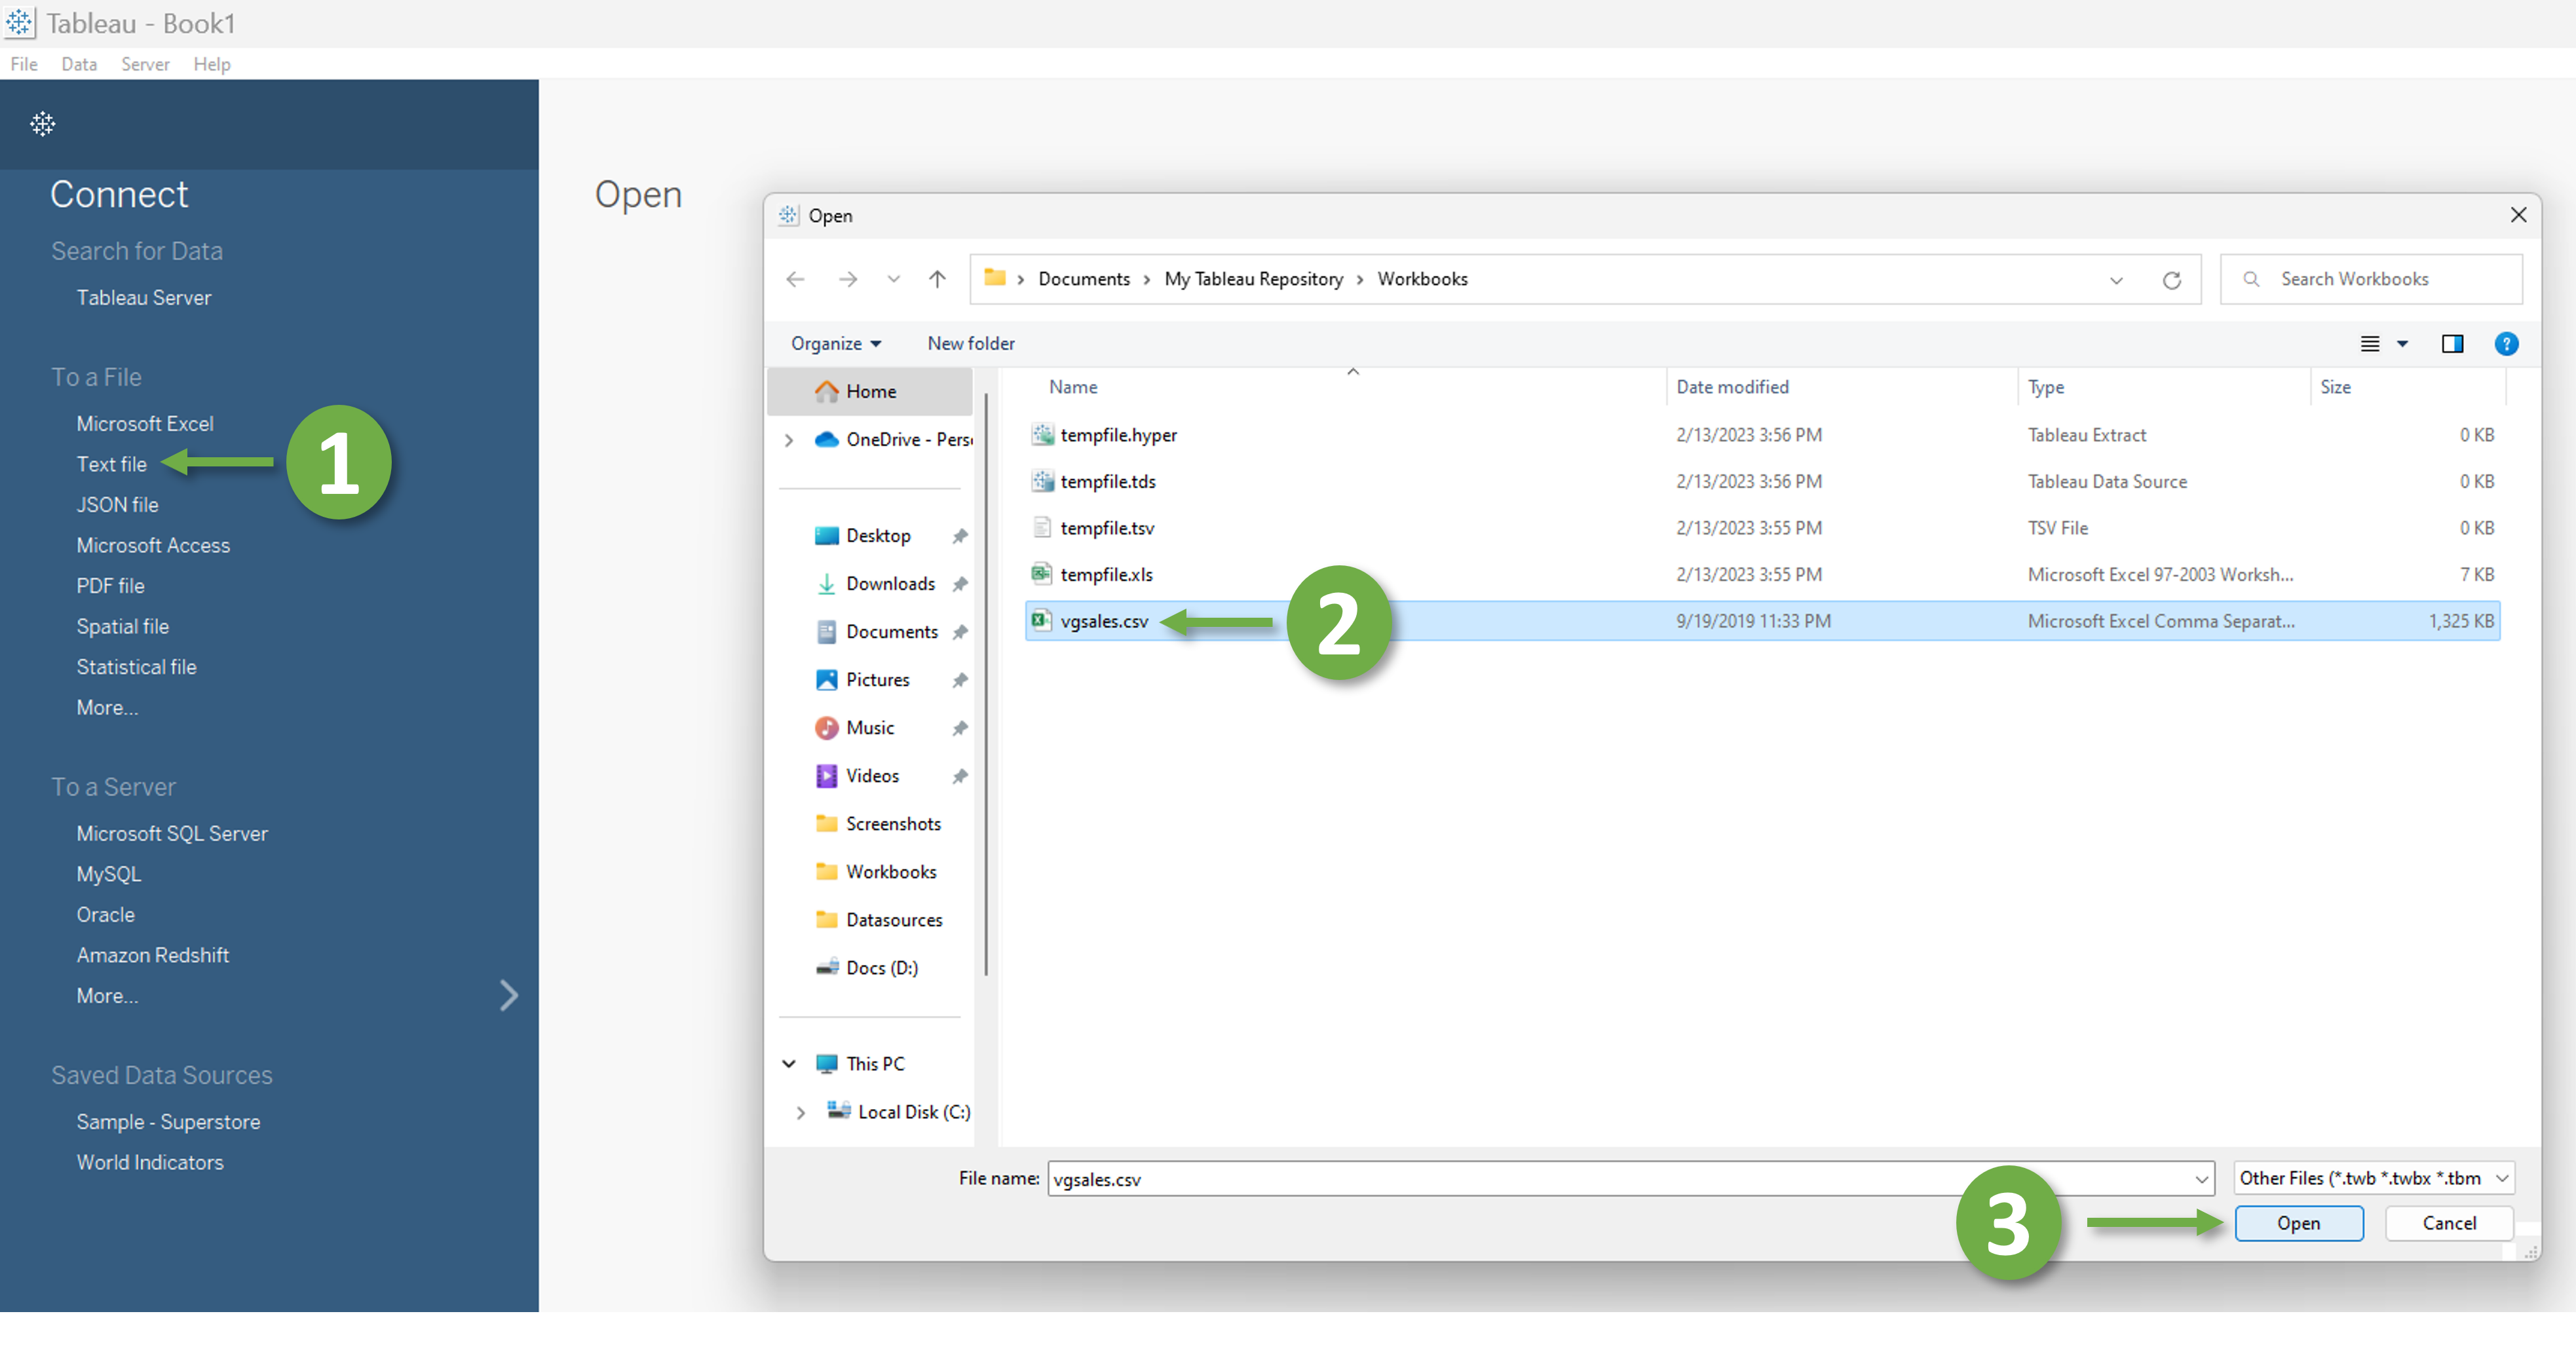Open the Data menu
Image resolution: width=2576 pixels, height=1356 pixels.
point(79,64)
